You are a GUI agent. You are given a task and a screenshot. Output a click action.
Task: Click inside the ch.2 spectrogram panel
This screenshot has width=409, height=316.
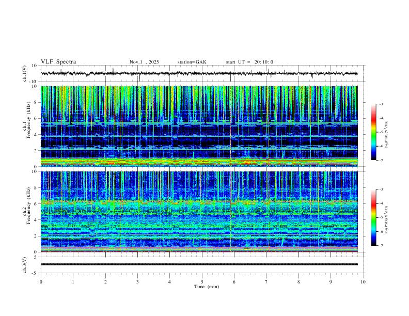(199, 212)
